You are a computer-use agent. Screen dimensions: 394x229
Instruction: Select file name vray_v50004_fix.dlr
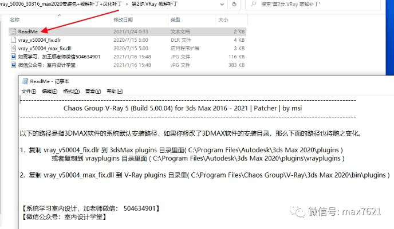pos(39,40)
